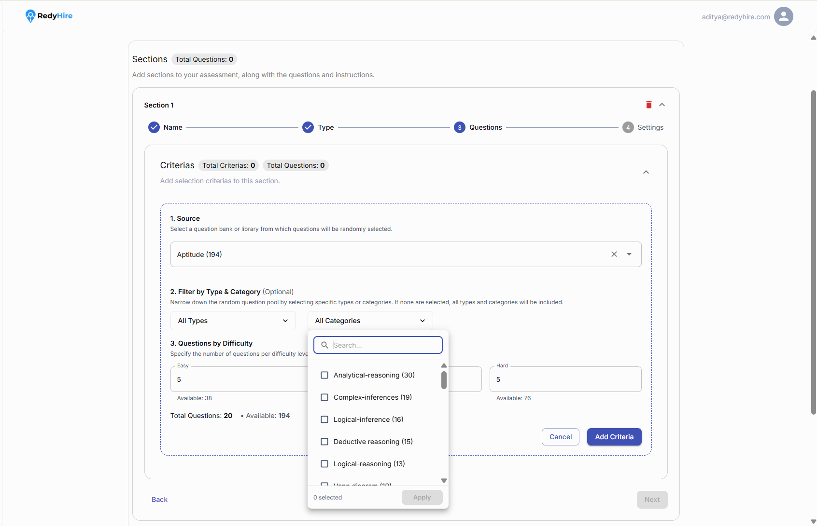Click the disabled Apply button
The height and width of the screenshot is (526, 817).
[422, 498]
